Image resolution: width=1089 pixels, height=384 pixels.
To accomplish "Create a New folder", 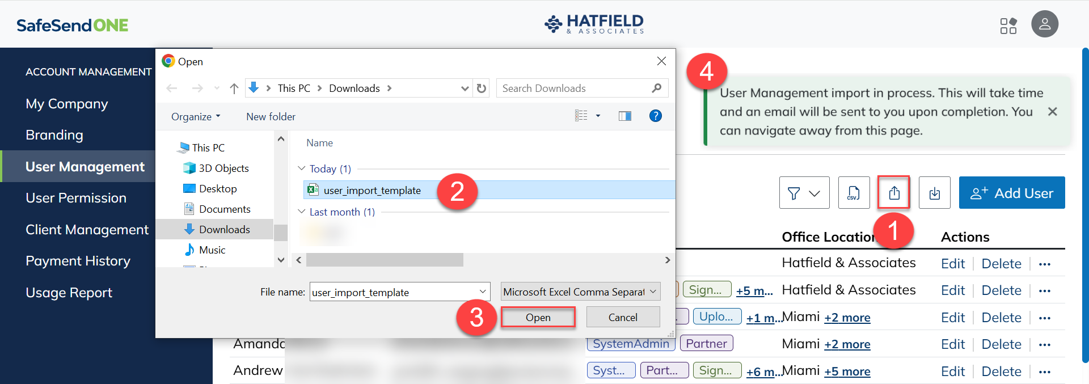I will tap(271, 116).
